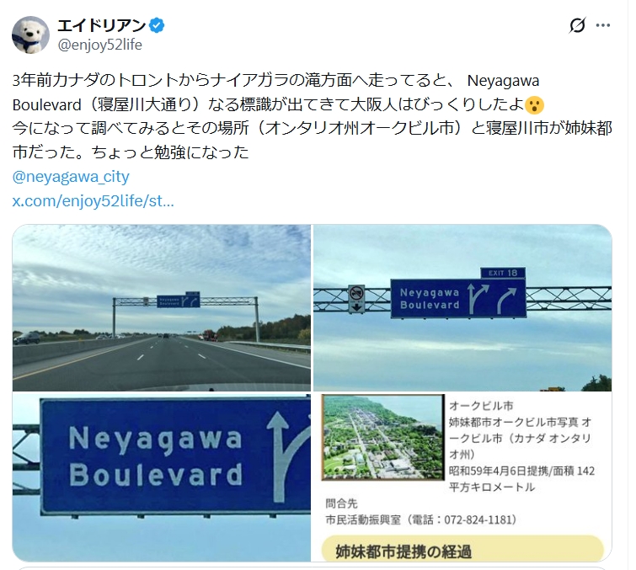
Task: Open the エイドリアン display name
Action: pos(101,25)
